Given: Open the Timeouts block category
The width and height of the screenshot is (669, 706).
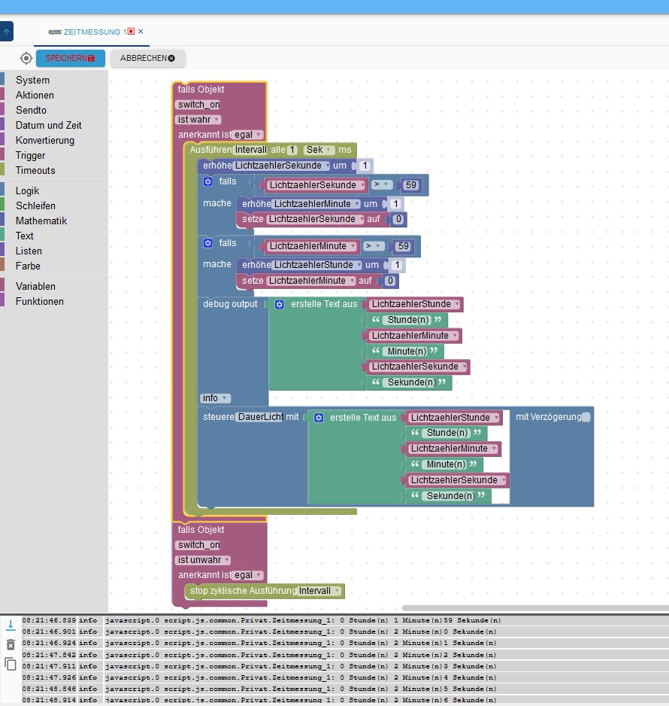Looking at the screenshot, I should [x=35, y=170].
